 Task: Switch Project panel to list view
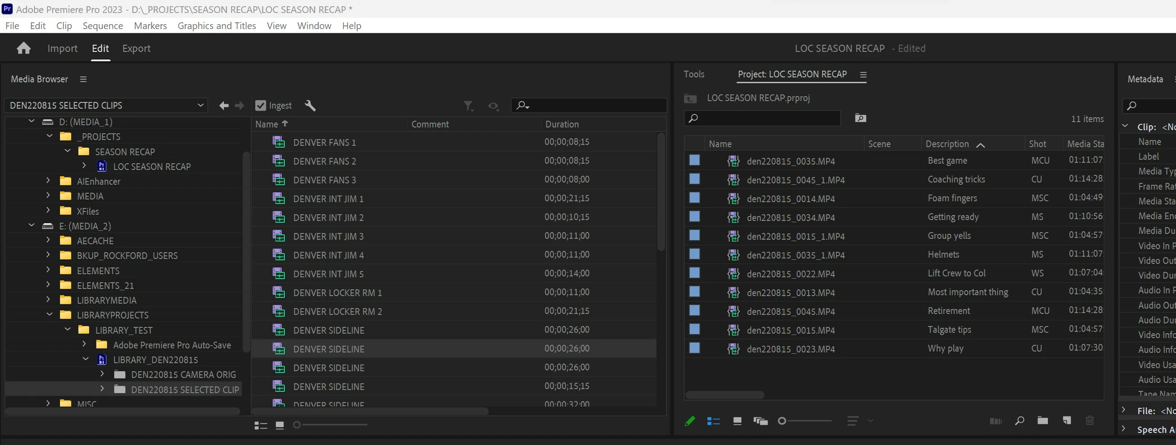click(713, 421)
